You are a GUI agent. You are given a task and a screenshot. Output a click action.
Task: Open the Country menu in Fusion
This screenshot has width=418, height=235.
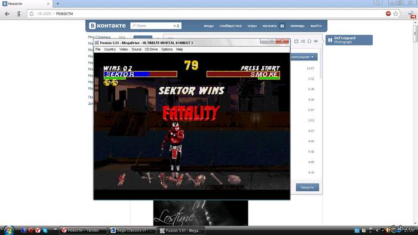pos(110,50)
